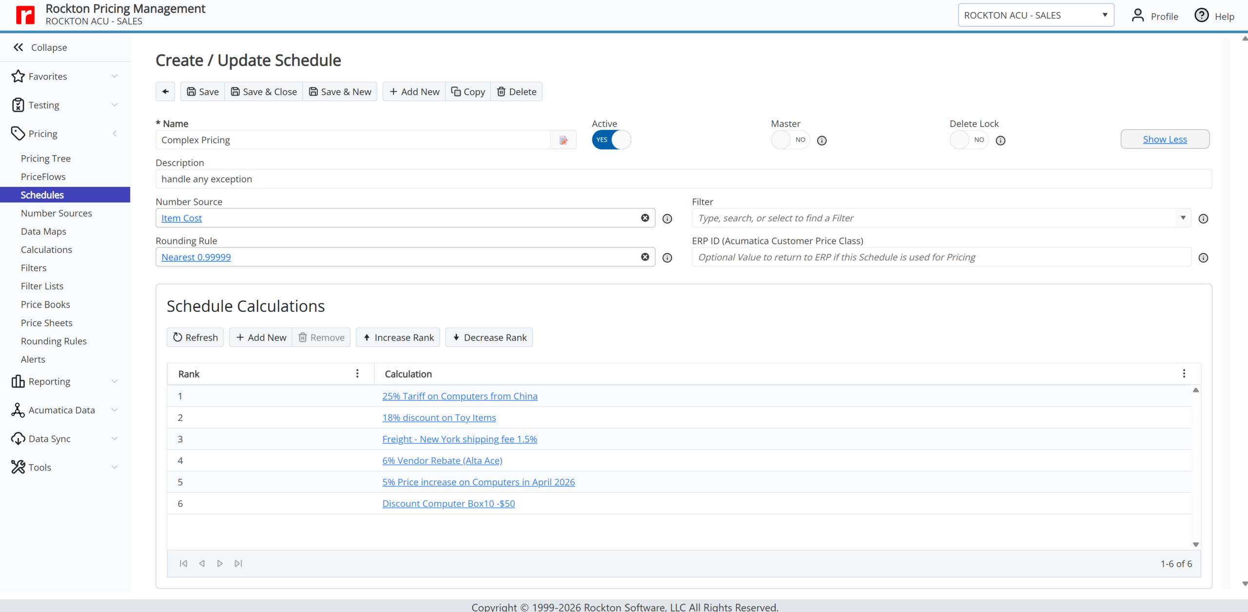This screenshot has width=1248, height=612.
Task: Click the edit icon beside Name field
Action: (563, 140)
